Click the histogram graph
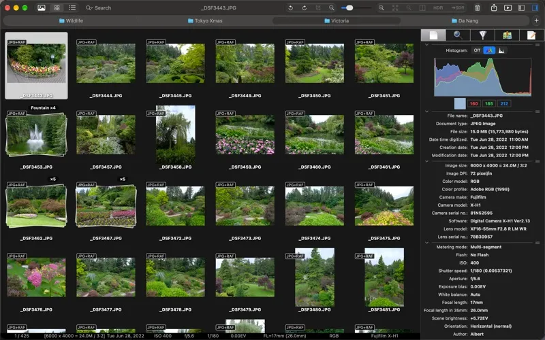This screenshot has width=545, height=340. click(x=482, y=77)
